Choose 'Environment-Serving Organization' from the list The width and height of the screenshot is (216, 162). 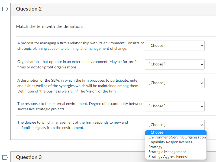tap(176, 137)
